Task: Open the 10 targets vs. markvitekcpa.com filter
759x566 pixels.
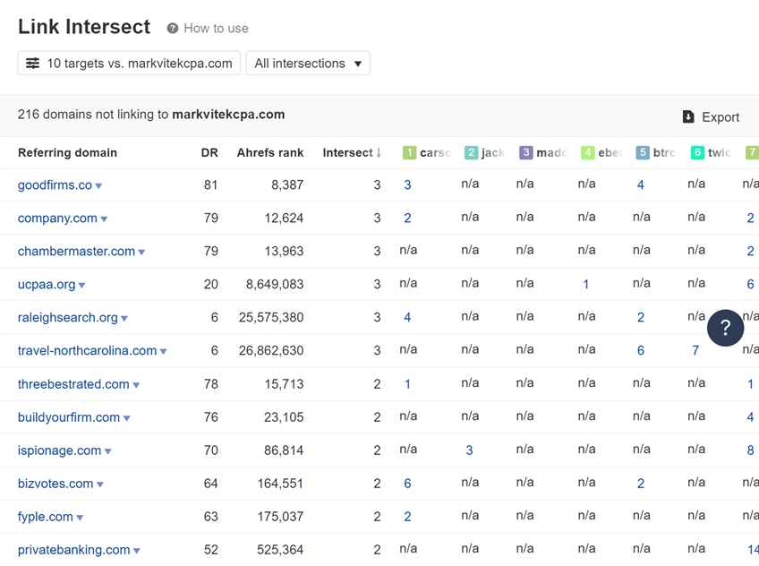Action: click(129, 64)
